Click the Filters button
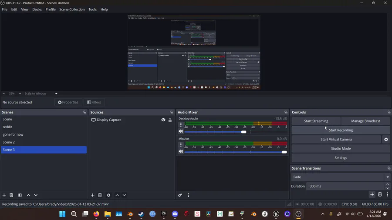Image resolution: width=392 pixels, height=220 pixels. point(94,102)
